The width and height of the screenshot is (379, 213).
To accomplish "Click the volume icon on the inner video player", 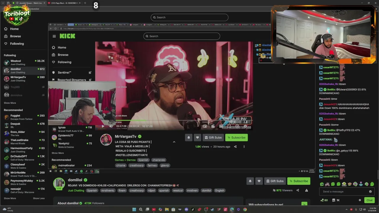I will [111, 126].
